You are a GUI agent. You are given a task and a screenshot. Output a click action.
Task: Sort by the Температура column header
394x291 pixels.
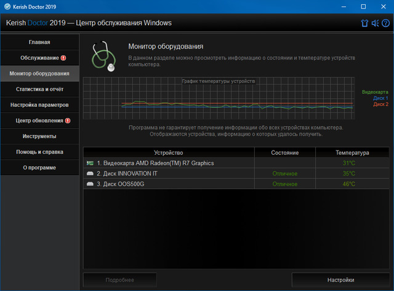pyautogui.click(x=352, y=152)
